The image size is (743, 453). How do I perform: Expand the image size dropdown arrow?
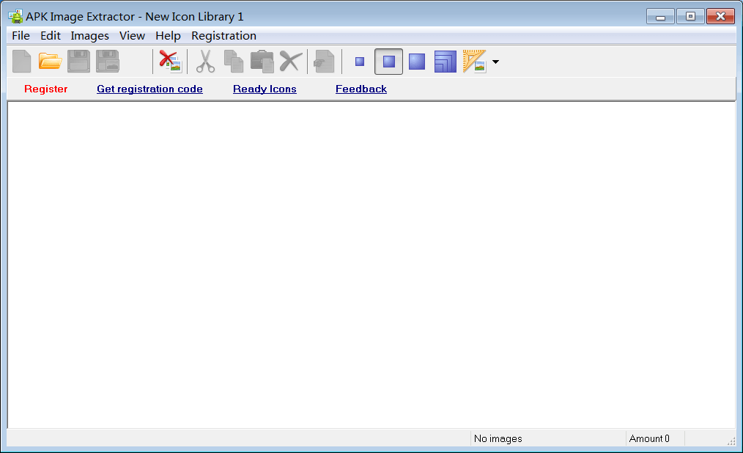495,62
